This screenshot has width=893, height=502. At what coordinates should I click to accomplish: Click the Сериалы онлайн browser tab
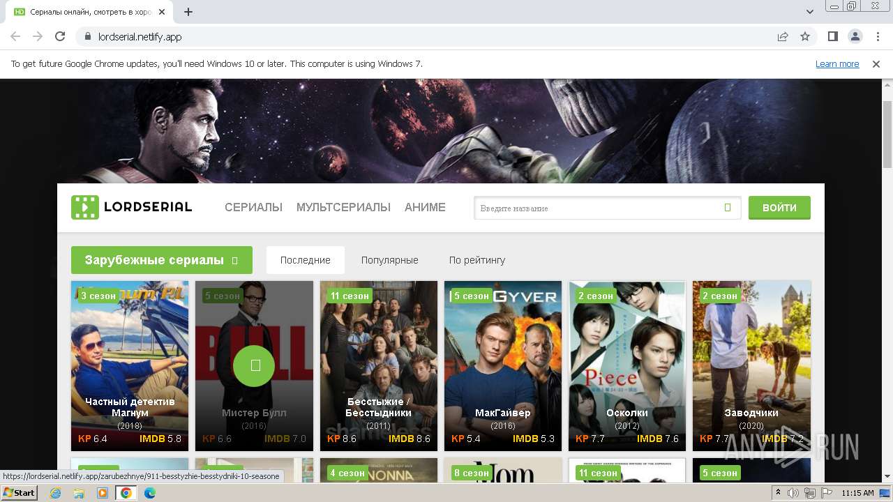tap(91, 12)
